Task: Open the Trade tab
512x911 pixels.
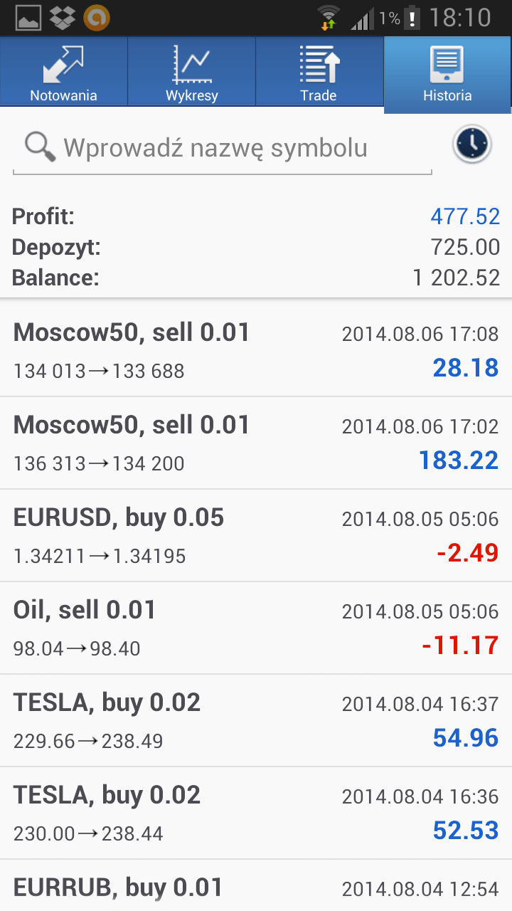Action: click(319, 73)
